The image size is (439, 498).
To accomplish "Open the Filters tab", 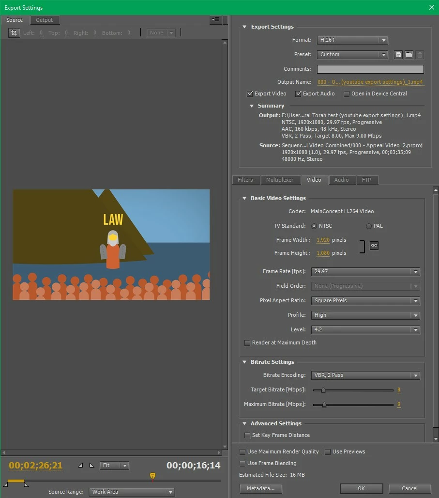I will click(245, 180).
